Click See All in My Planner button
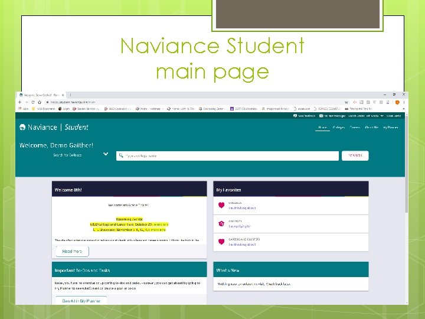The height and width of the screenshot is (319, 425). tap(81, 301)
